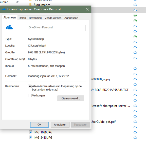
Task: Click the Type value Systeemmap
Action: (x=36, y=39)
